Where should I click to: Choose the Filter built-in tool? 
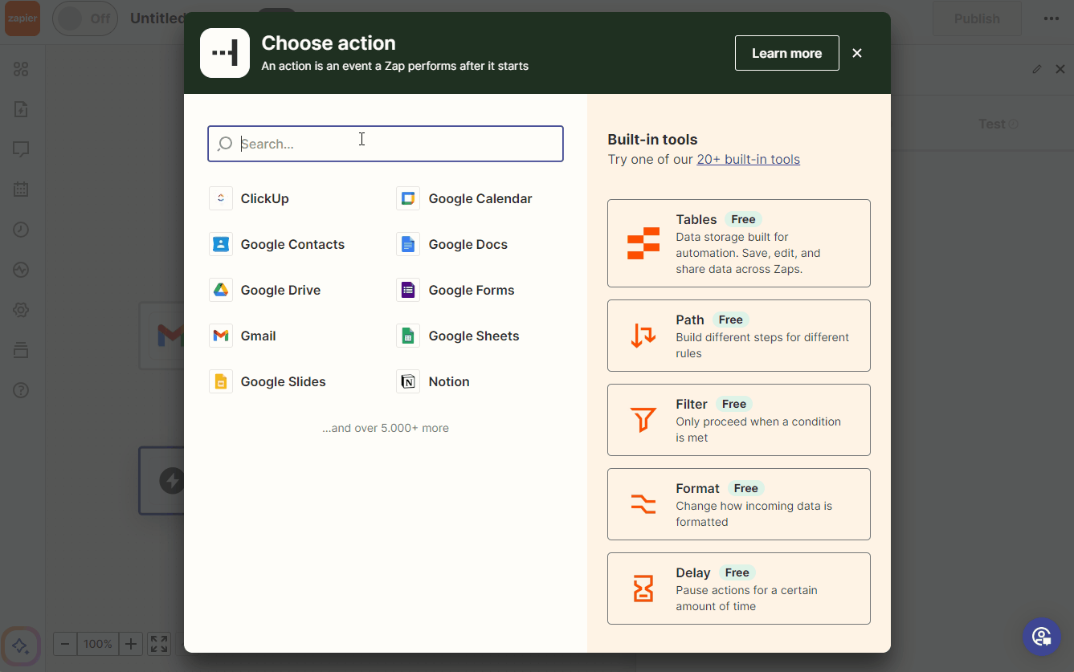click(739, 420)
